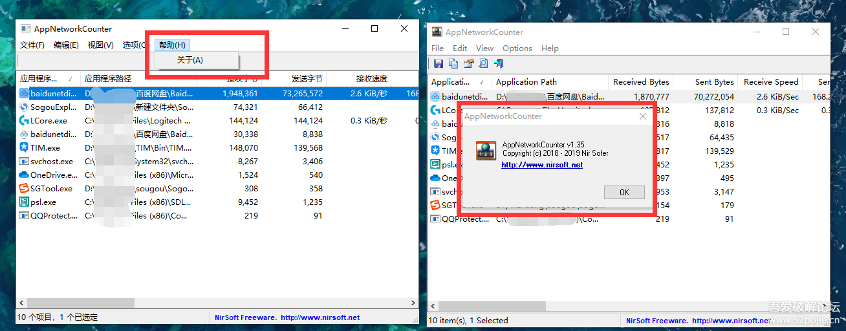This screenshot has height=331, width=846.
Task: Click the baidunetdi... icon in English window
Action: point(435,96)
